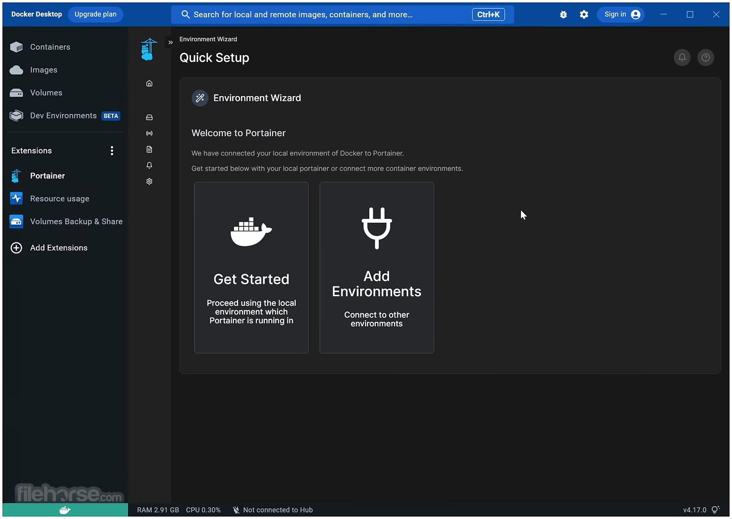
Task: Click the Sign in button
Action: click(x=621, y=14)
